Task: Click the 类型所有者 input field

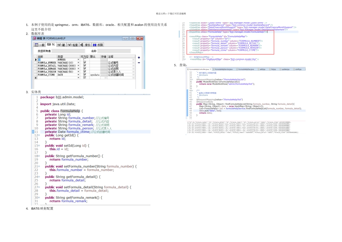Action: pyautogui.click(x=68, y=51)
